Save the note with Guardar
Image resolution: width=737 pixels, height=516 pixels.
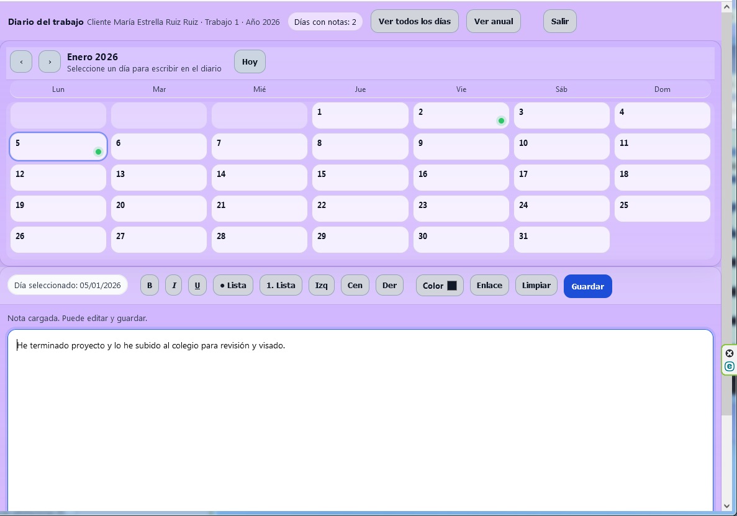tap(587, 286)
